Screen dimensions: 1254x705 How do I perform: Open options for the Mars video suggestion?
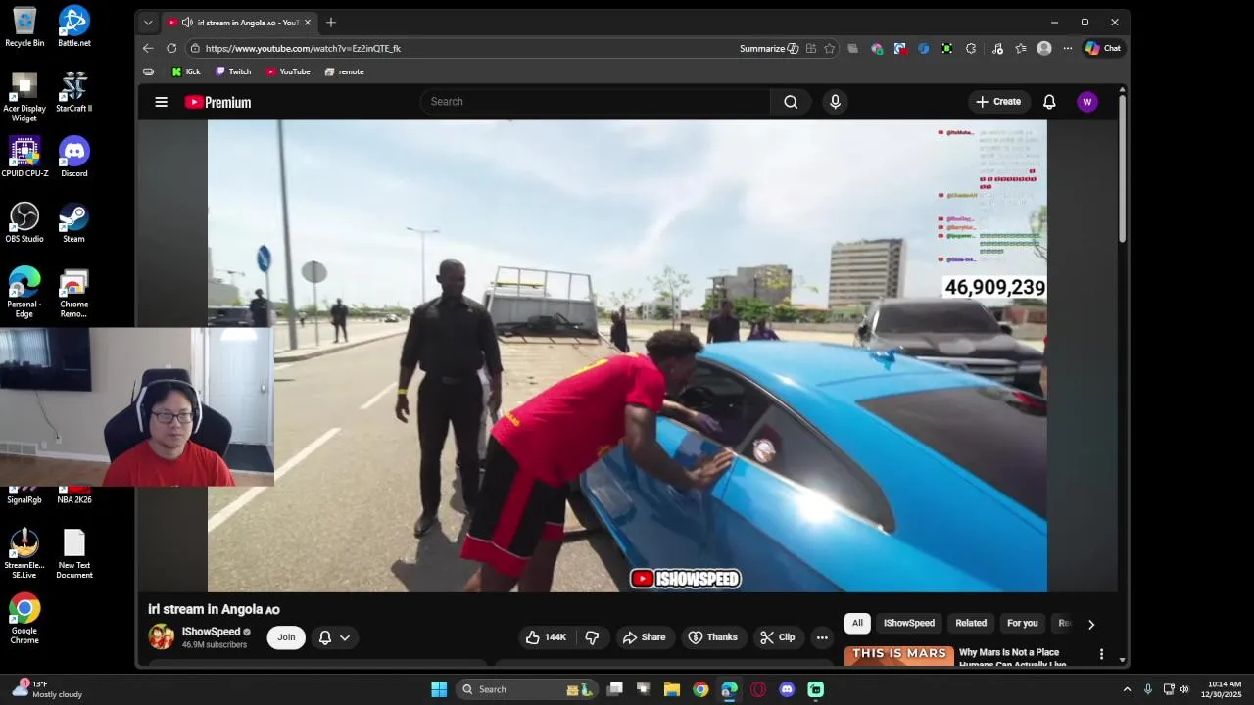point(1101,654)
